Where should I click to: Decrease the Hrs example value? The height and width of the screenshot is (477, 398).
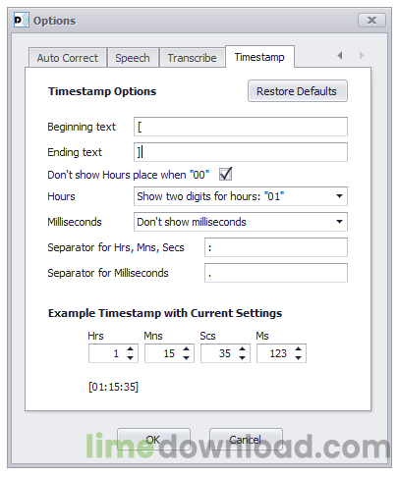tap(130, 358)
